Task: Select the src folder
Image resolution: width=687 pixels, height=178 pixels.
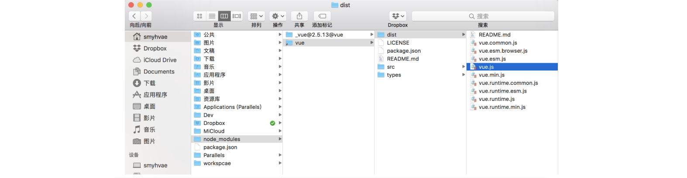Action: point(420,67)
